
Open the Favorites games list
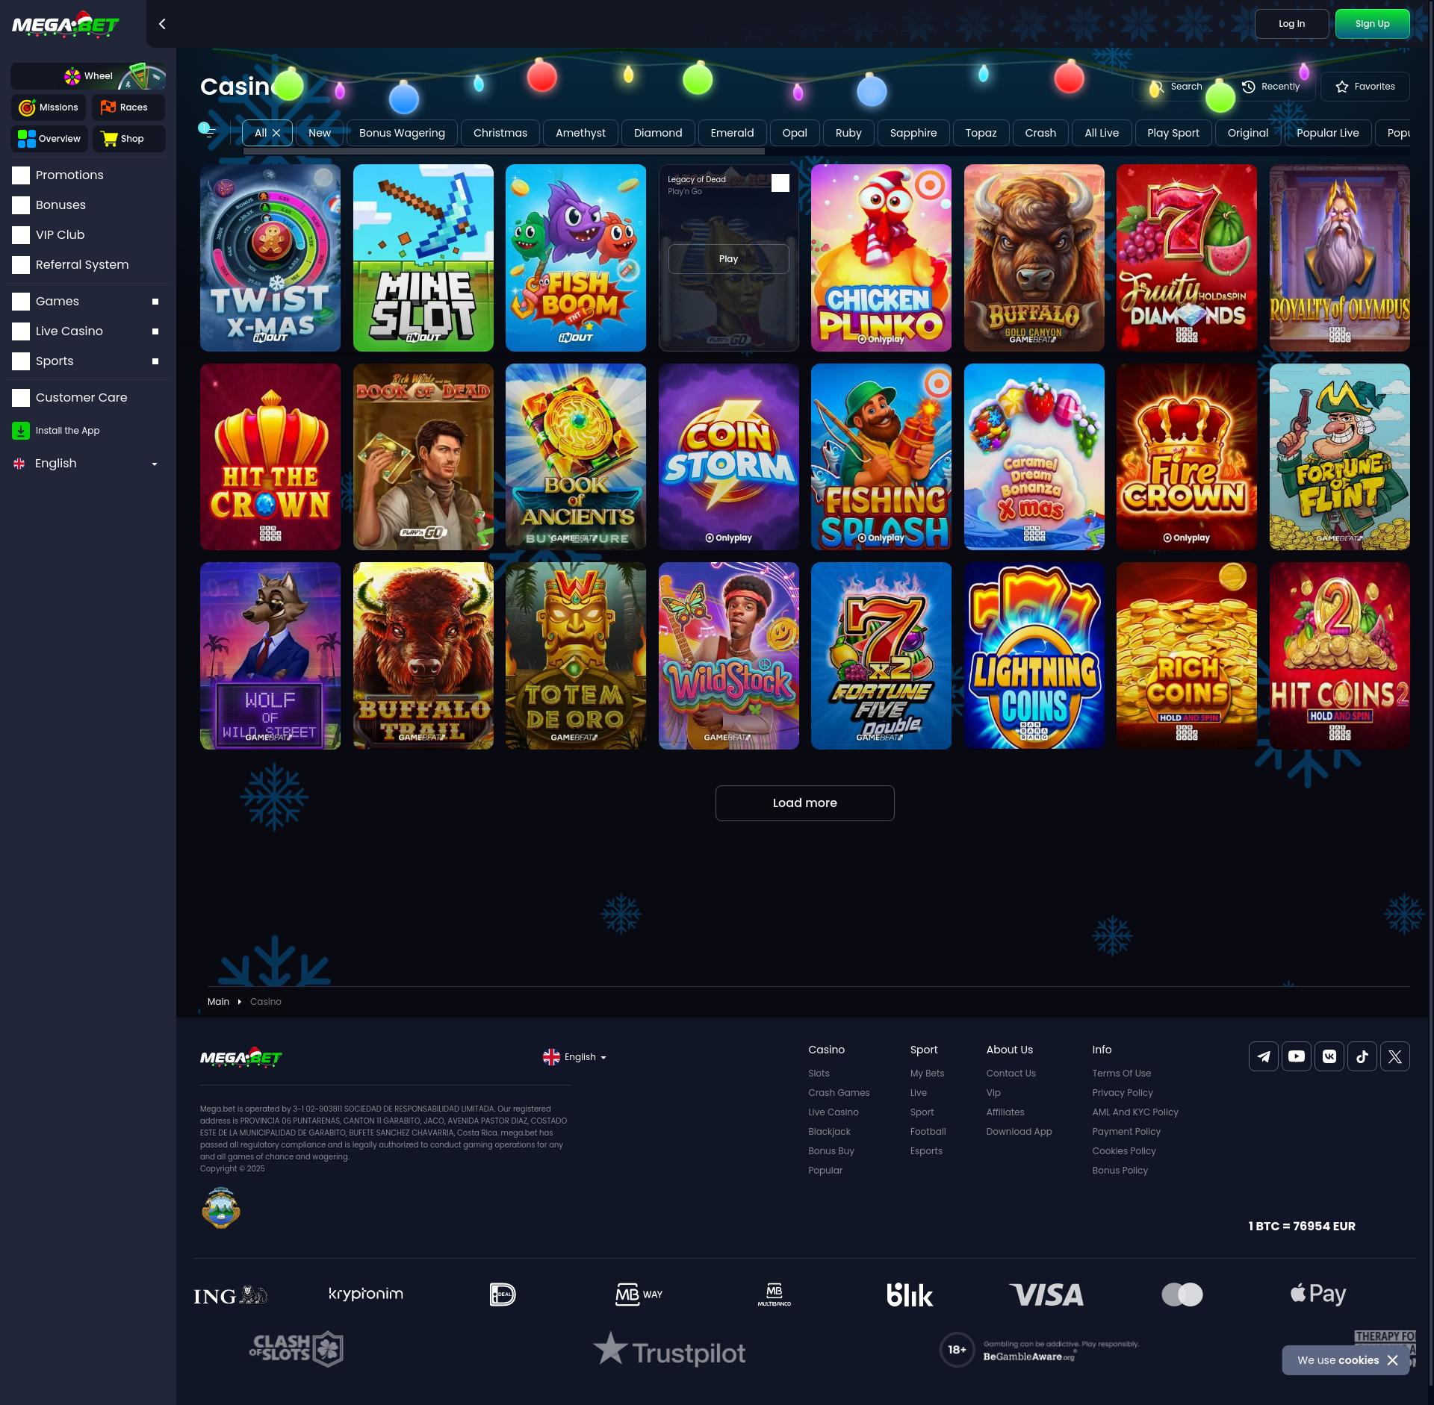[1365, 86]
